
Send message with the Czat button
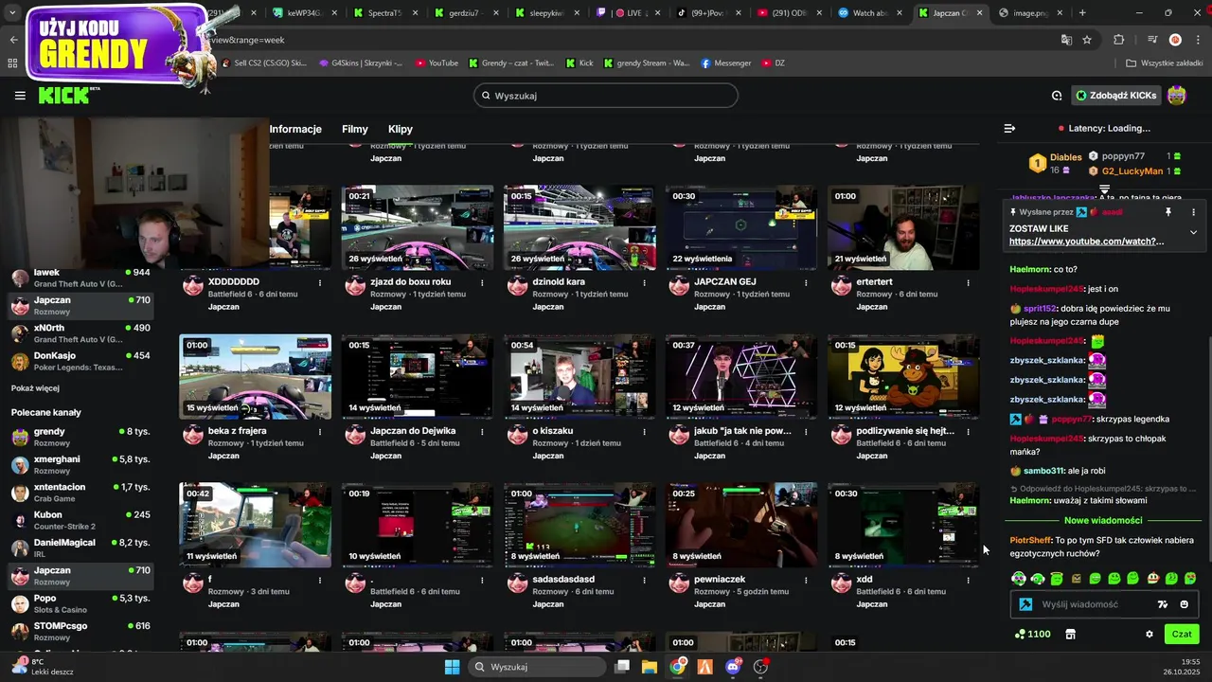pyautogui.click(x=1182, y=635)
